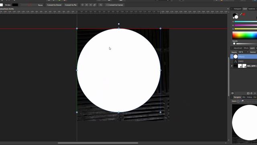Click the Convert to Curves button
The width and height of the screenshot is (257, 145).
pos(114,5)
